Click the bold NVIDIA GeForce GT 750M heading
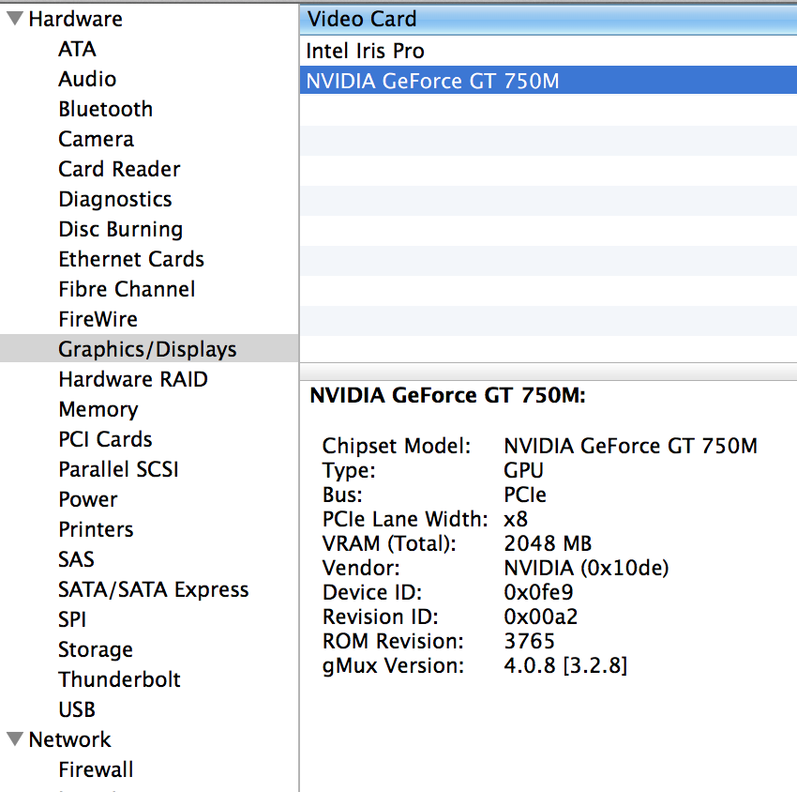Image resolution: width=797 pixels, height=792 pixels. (x=448, y=395)
